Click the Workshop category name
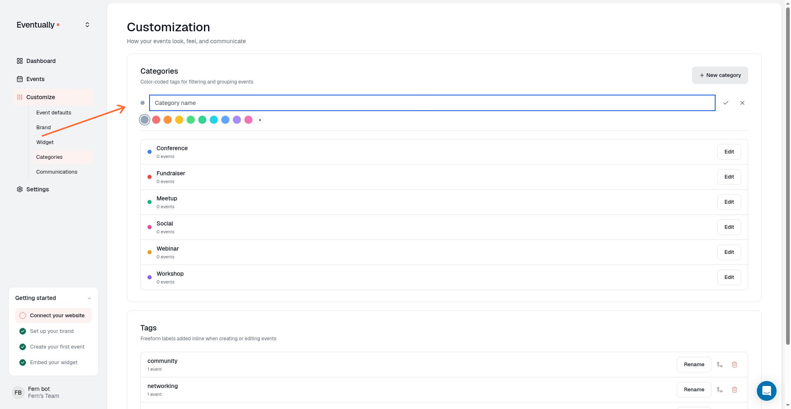The width and height of the screenshot is (791, 409). pyautogui.click(x=170, y=274)
